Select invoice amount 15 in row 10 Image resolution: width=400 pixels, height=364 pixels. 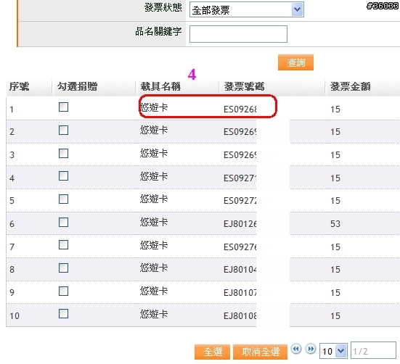[x=335, y=316]
